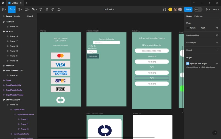Image resolution: width=221 pixels, height=139 pixels.
Task: Switch to the Layers tab
Action: pos(9,16)
